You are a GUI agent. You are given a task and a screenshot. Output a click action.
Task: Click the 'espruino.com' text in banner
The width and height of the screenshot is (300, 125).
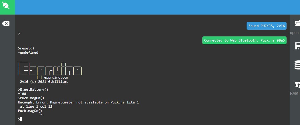56,78
